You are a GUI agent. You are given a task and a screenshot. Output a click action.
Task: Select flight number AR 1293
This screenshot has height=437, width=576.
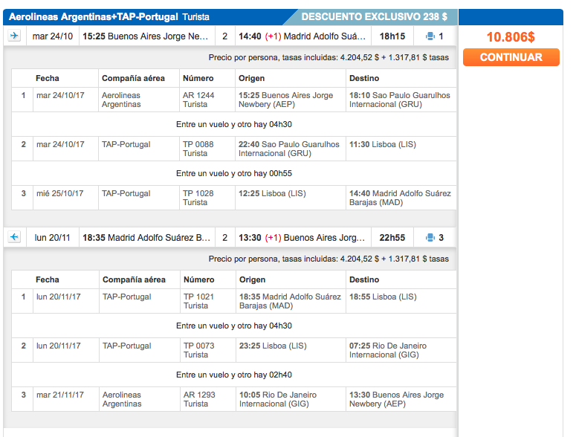click(199, 395)
